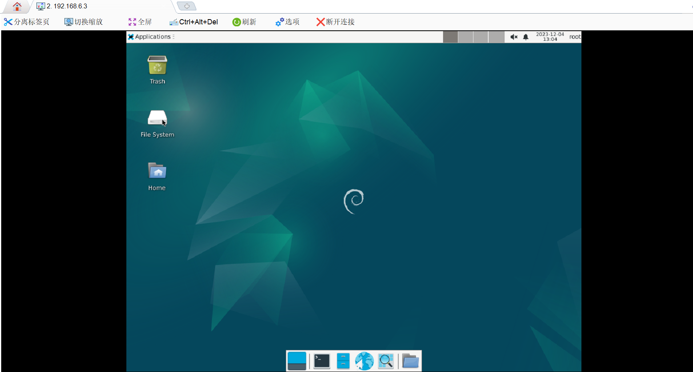The width and height of the screenshot is (693, 372).
Task: Open the Trash desktop icon
Action: click(157, 70)
